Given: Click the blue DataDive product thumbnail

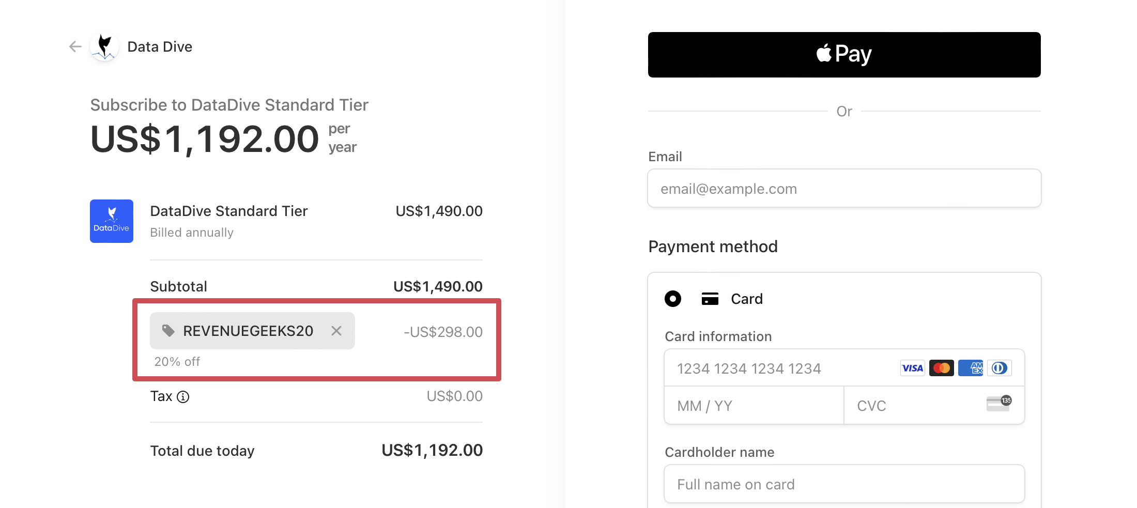Looking at the screenshot, I should point(112,221).
